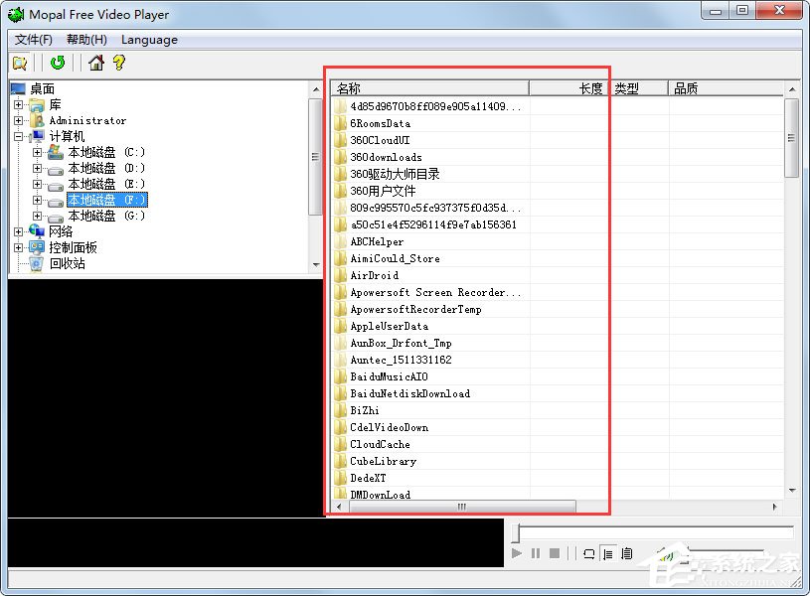Select 本地磁盘 (G:) in the folder tree
Screen dimensions: 810x596
[x=106, y=216]
